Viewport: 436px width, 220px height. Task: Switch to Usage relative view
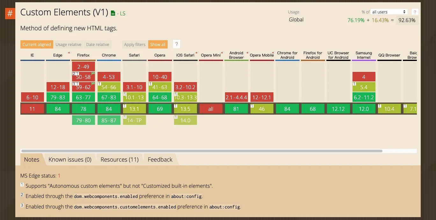(x=68, y=44)
